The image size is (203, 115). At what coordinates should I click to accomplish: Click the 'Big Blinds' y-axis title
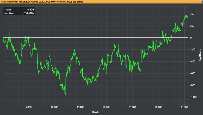(x=200, y=55)
